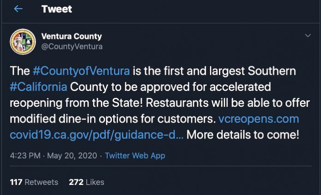Click the 'More details to come!' text

(x=243, y=135)
